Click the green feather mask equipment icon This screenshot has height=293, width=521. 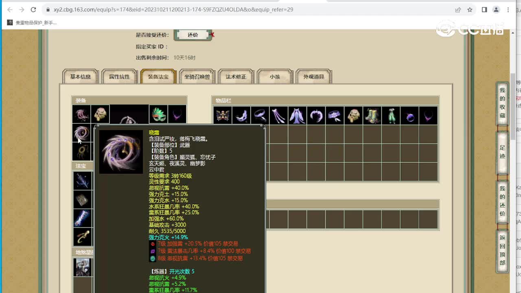pos(158,114)
